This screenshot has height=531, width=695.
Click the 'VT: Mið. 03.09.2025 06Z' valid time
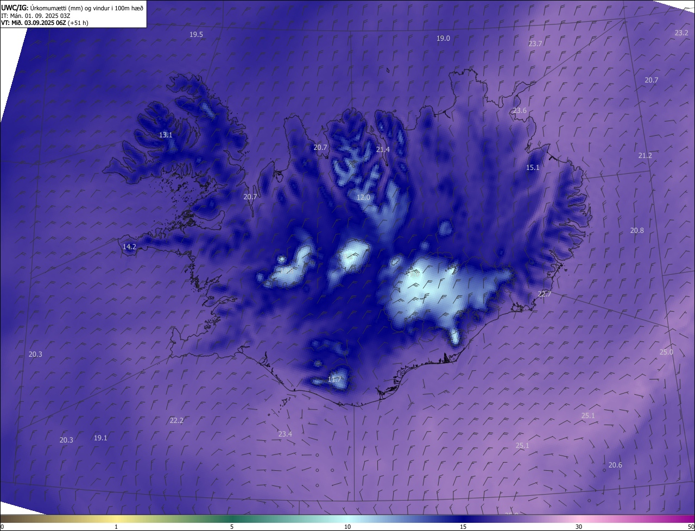coord(34,23)
